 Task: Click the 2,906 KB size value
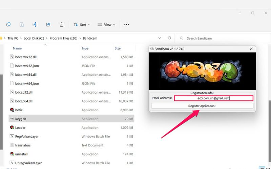click(127, 110)
